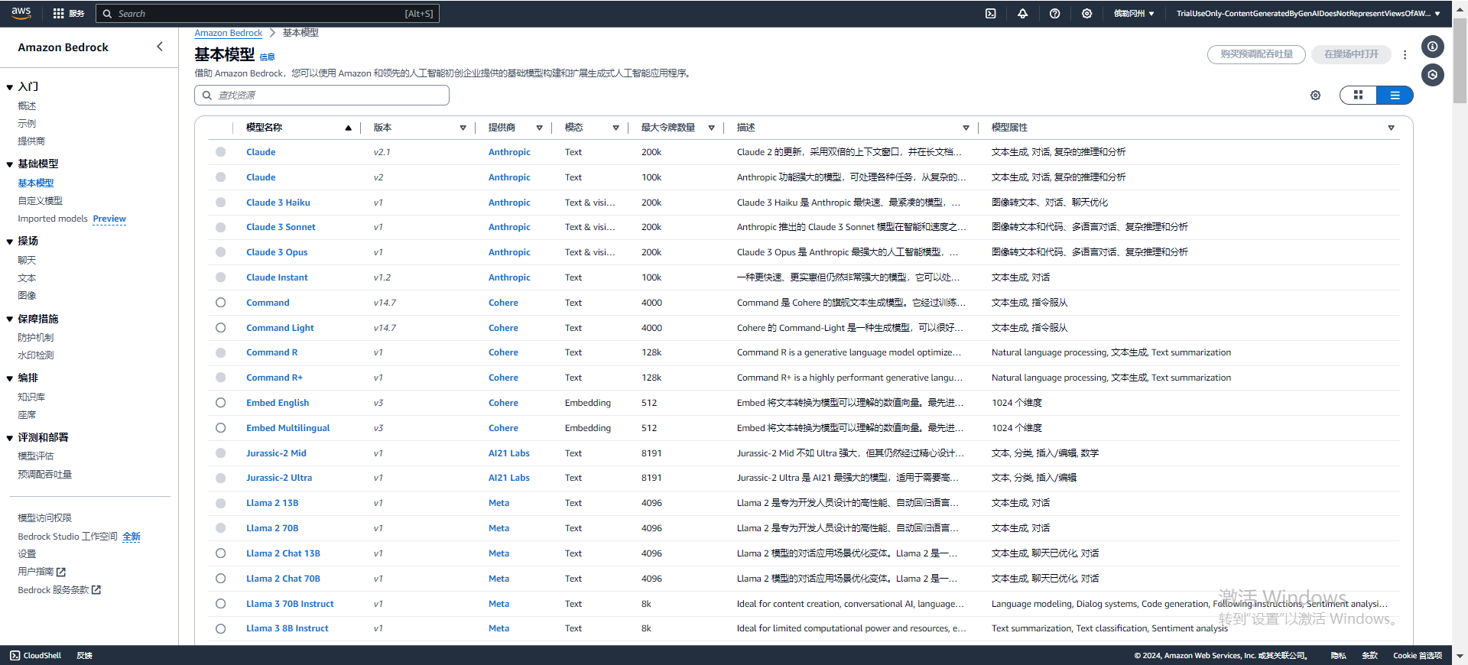Image resolution: width=1468 pixels, height=665 pixels.
Task: Select the Llama 3 8B Instruct radio
Action: coord(220,628)
